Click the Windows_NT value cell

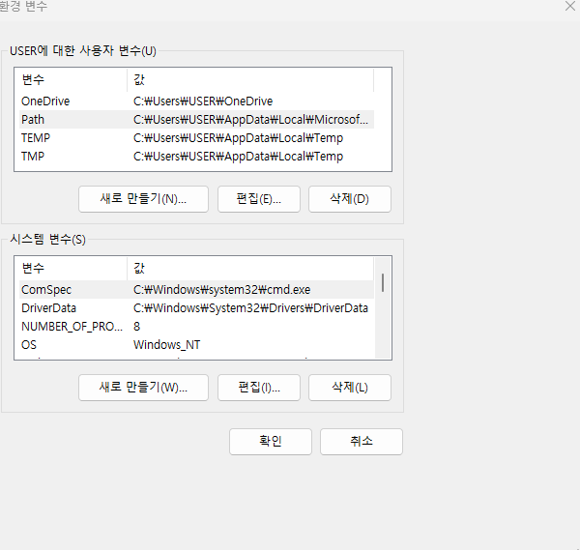coord(167,345)
